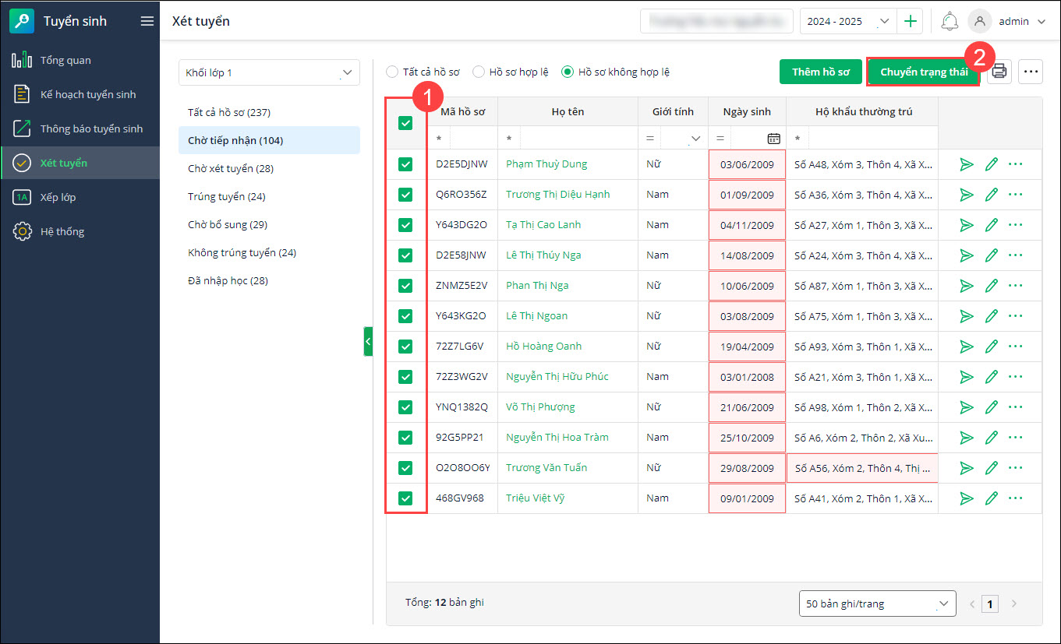The image size is (1061, 644).
Task: Click send icon for Phan Thị Nga row
Action: (967, 286)
